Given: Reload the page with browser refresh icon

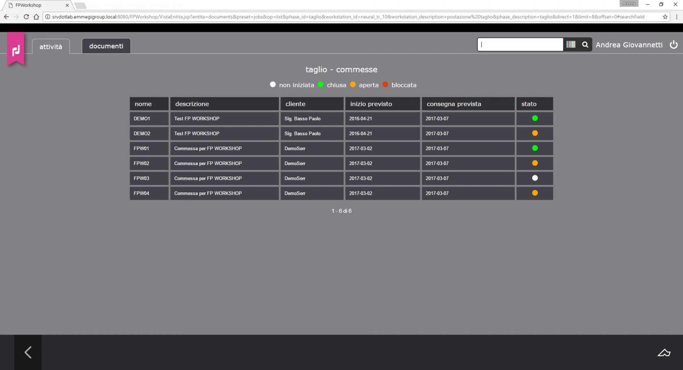Looking at the screenshot, I should (26, 17).
